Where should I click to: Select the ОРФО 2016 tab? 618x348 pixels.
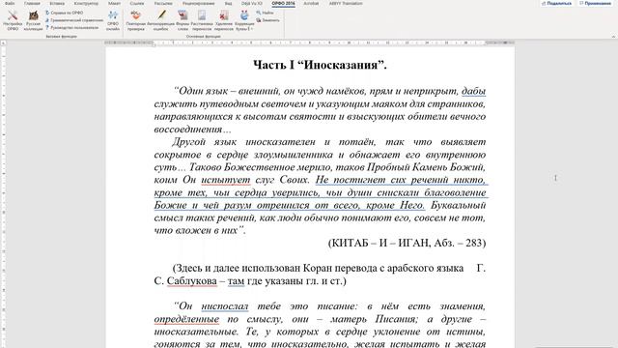[283, 3]
